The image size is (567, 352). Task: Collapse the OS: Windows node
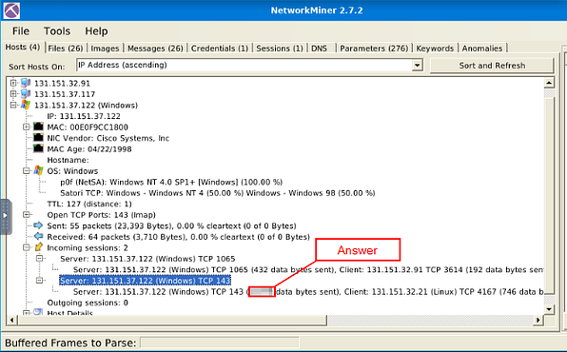click(27, 170)
